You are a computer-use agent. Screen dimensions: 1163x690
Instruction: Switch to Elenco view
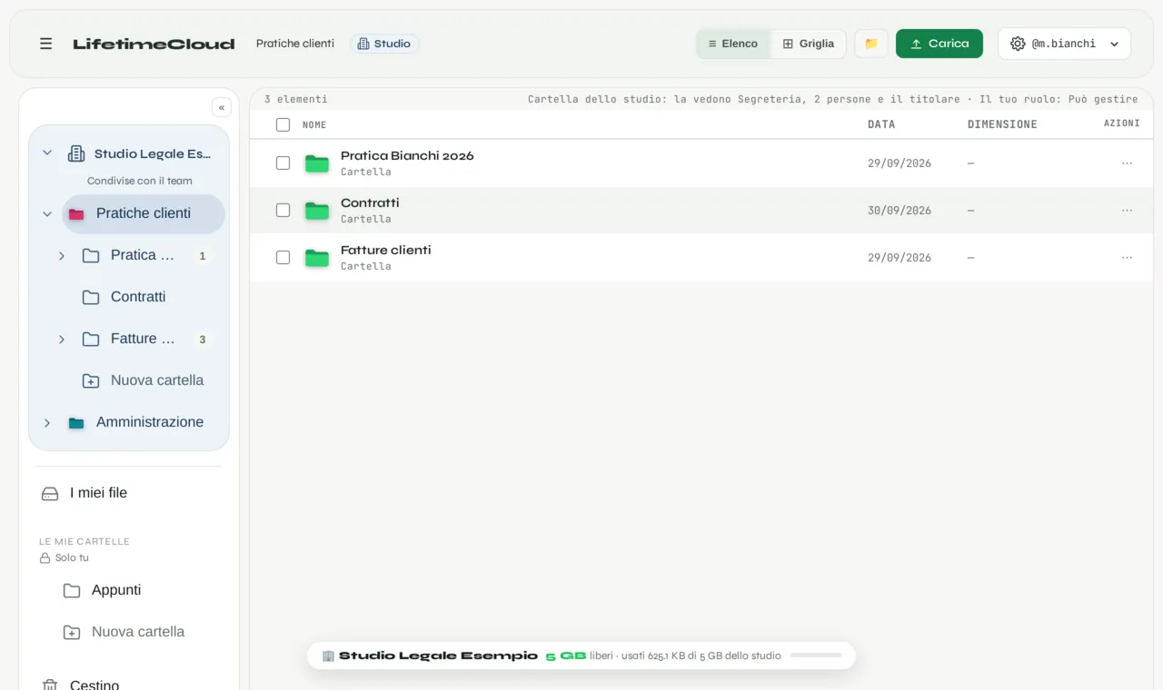point(733,44)
